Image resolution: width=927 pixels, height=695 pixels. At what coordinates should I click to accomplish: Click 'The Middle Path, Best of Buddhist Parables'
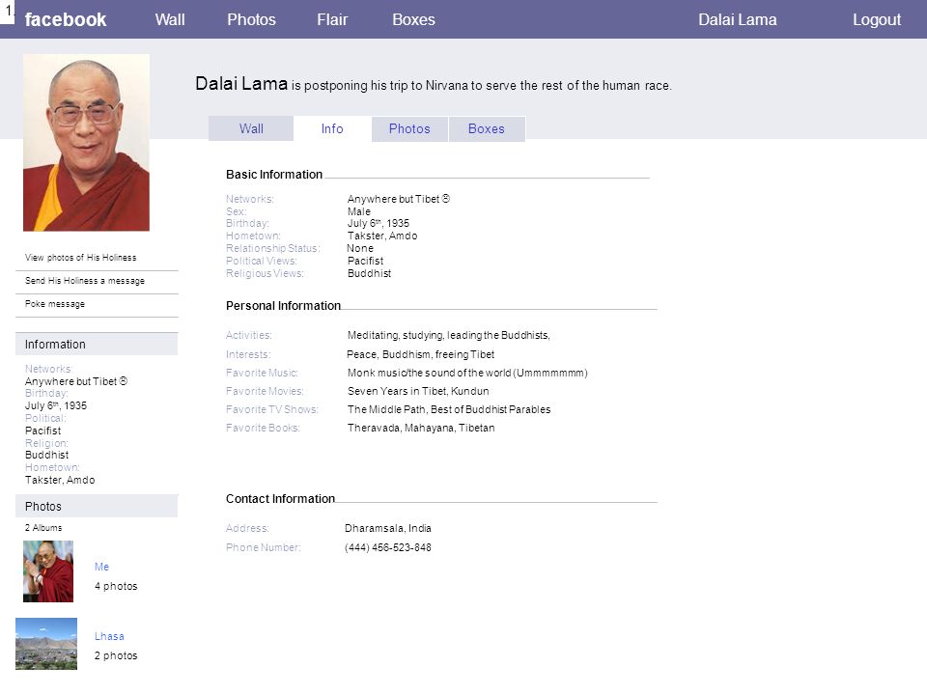pos(449,409)
